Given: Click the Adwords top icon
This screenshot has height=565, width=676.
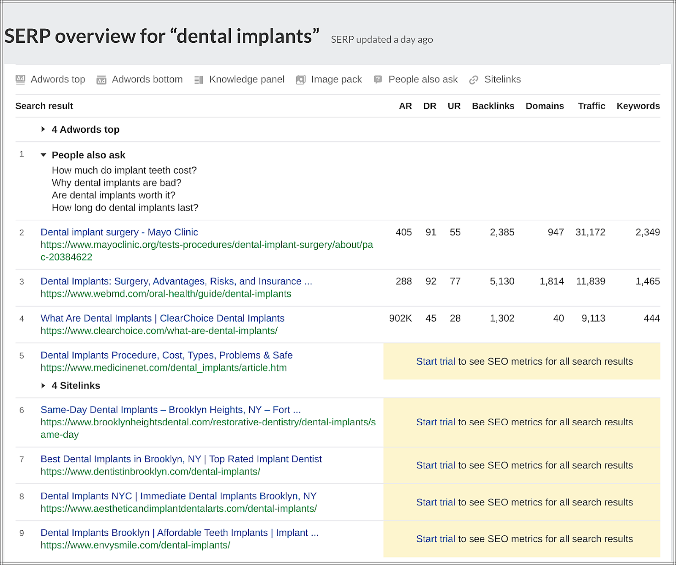Looking at the screenshot, I should tap(20, 79).
